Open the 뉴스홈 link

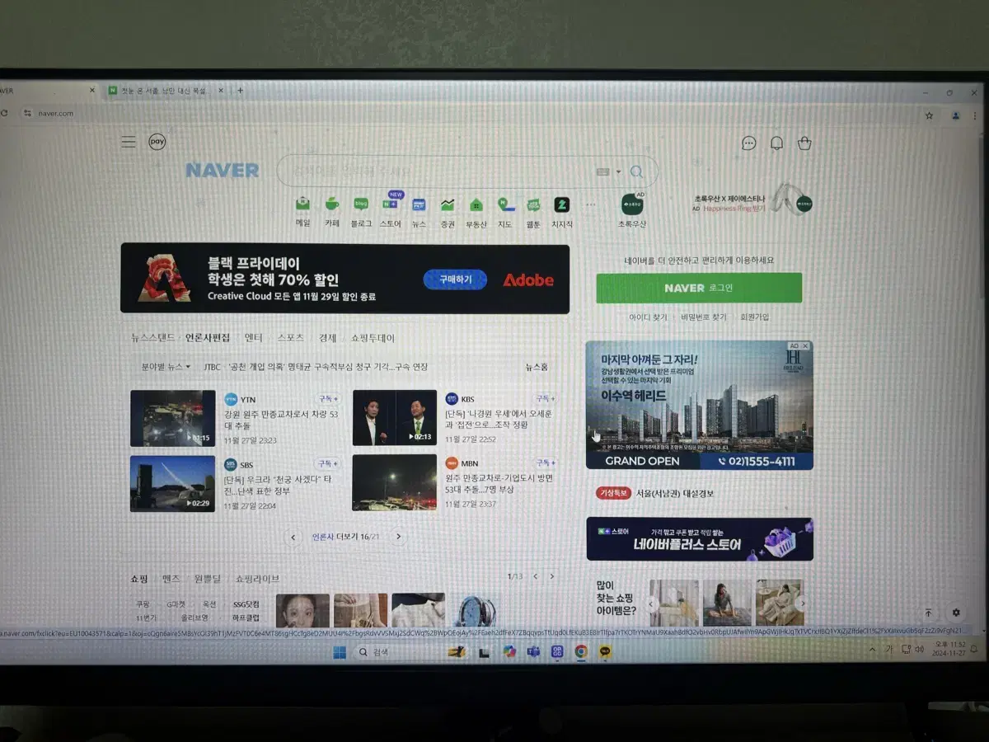pyautogui.click(x=537, y=367)
